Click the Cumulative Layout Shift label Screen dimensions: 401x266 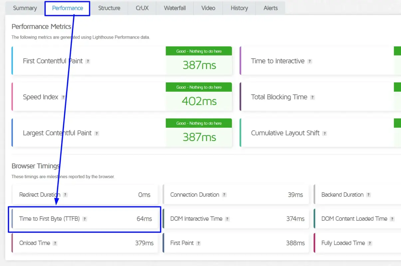285,133
